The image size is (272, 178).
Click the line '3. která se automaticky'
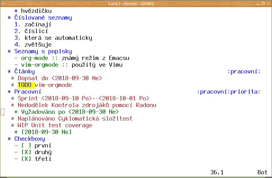[53, 38]
